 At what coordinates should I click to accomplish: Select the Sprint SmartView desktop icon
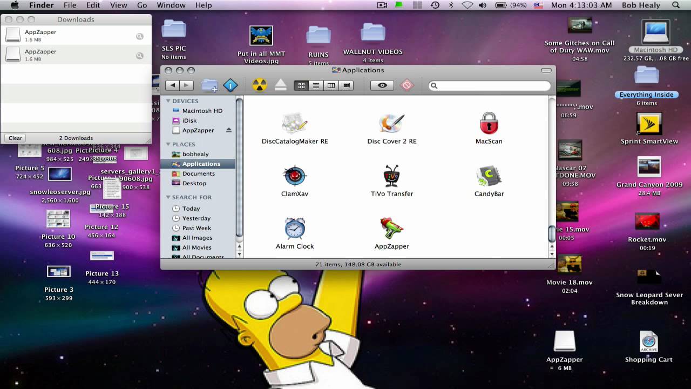tap(649, 124)
